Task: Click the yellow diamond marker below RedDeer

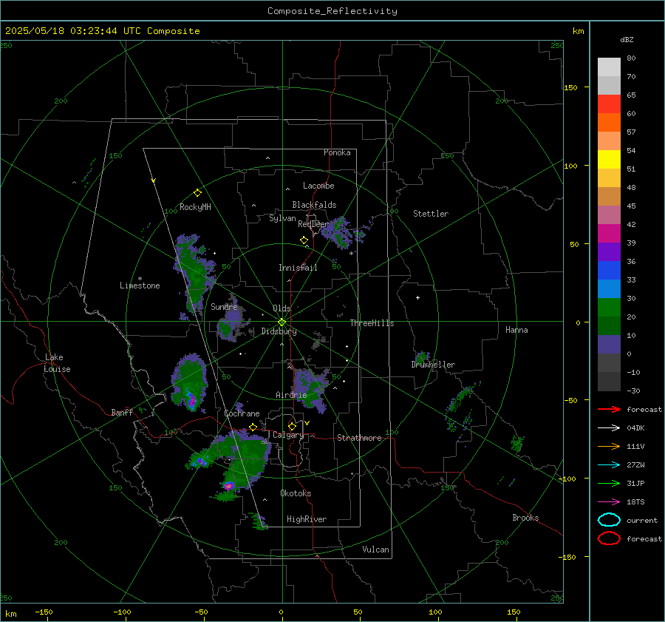Action: [x=304, y=240]
